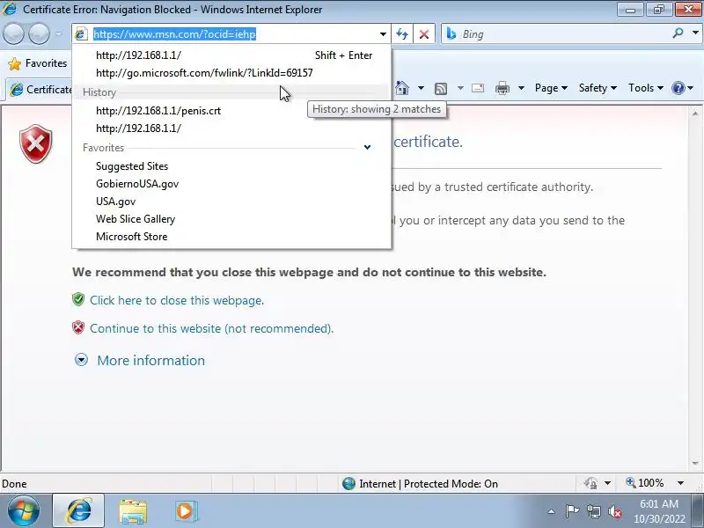Image resolution: width=704 pixels, height=528 pixels.
Task: Open the zoom level dropdown arrow
Action: click(680, 483)
